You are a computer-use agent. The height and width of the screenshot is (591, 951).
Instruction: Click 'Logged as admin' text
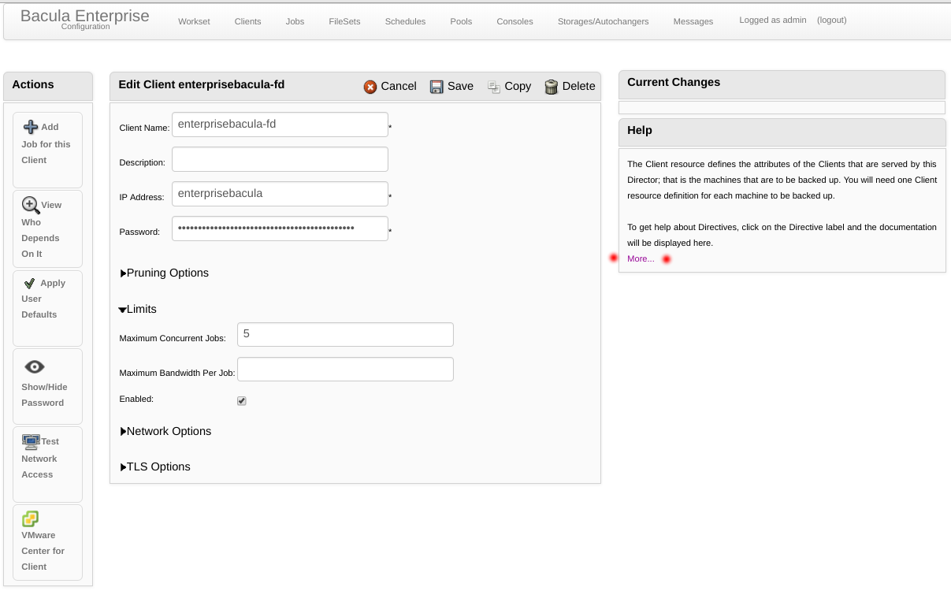(x=773, y=20)
